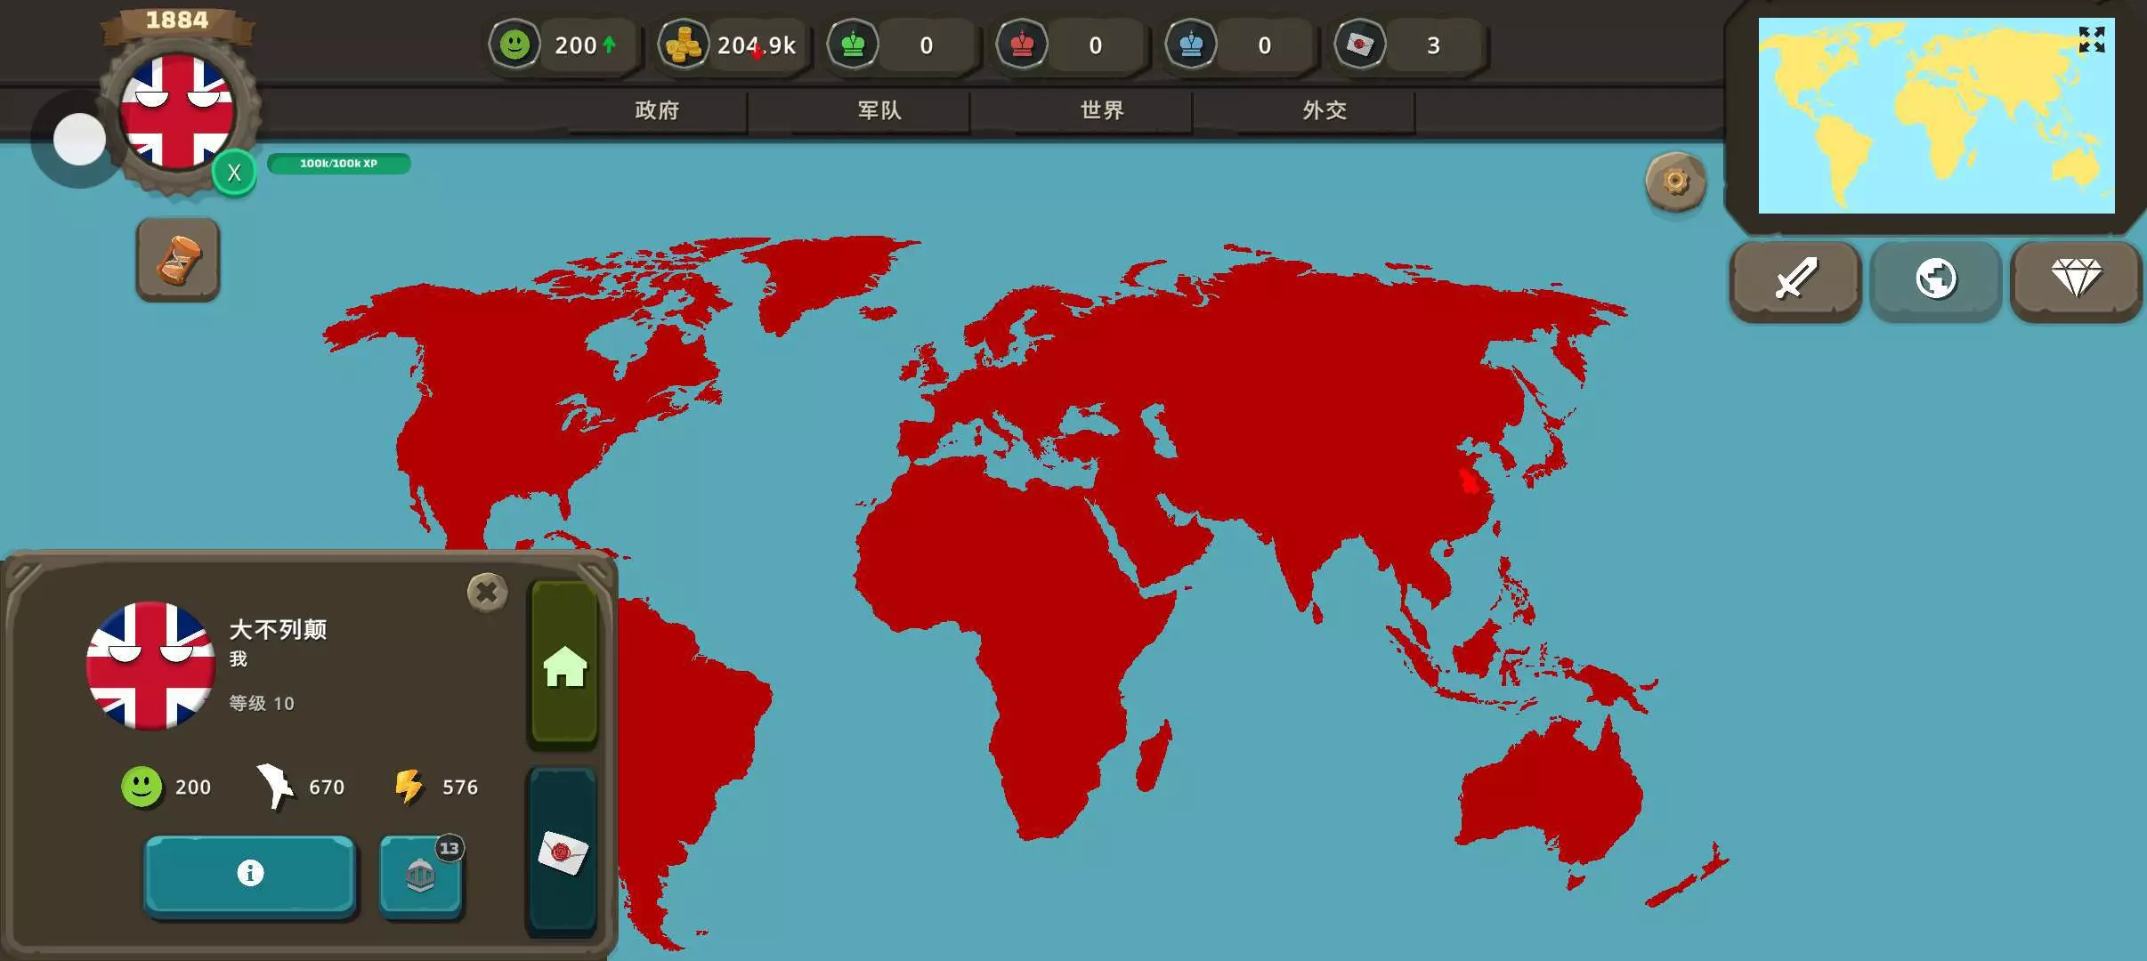Viewport: 2147px width, 961px height.
Task: Open settings with the gear icon
Action: (x=1675, y=182)
